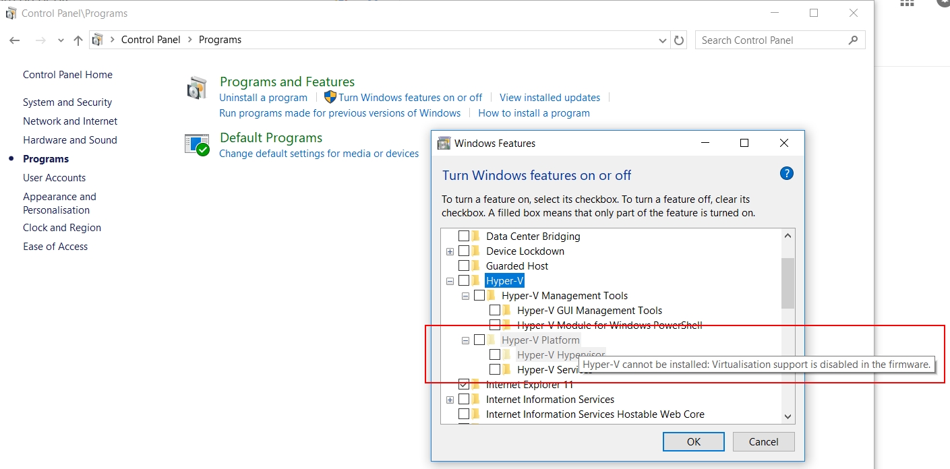Click Change default settings for media or devices
Image resolution: width=950 pixels, height=469 pixels.
[319, 154]
